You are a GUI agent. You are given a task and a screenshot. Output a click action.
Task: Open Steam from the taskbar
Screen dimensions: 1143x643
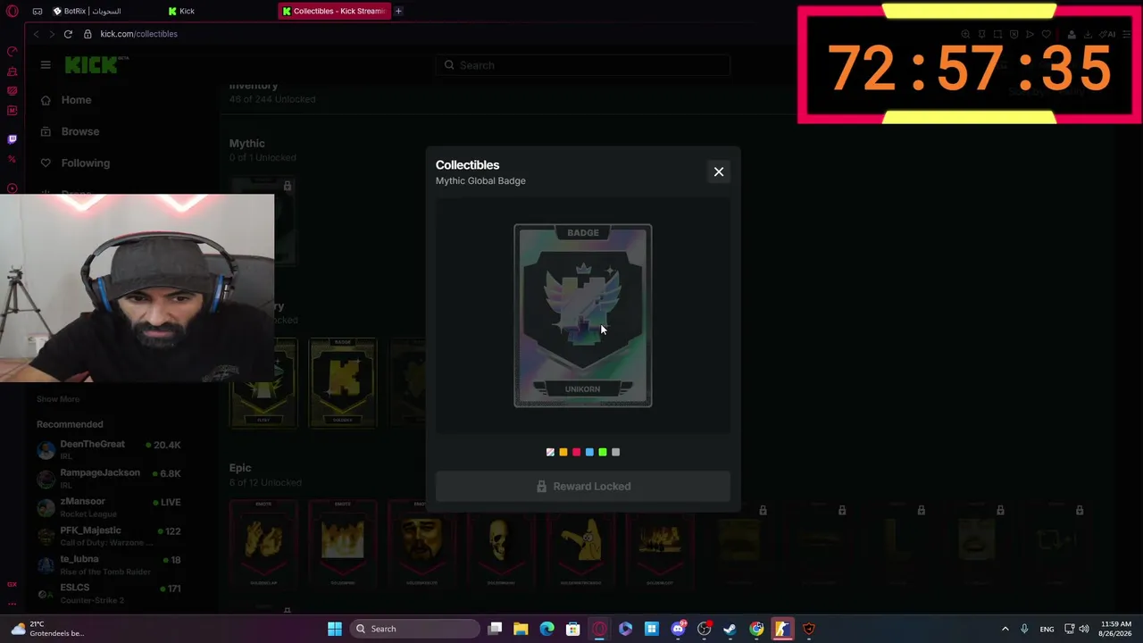point(730,629)
